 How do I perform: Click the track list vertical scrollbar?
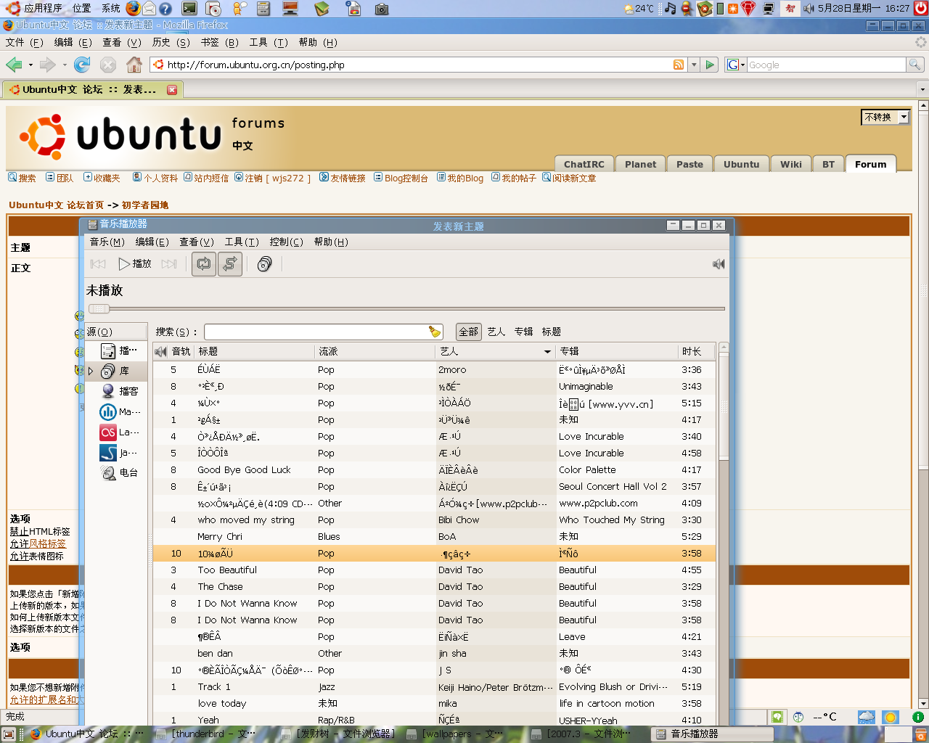[x=724, y=533]
